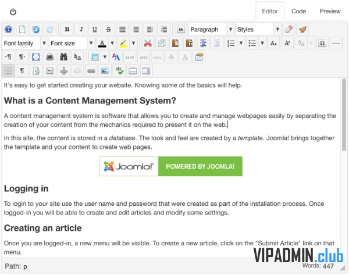
Task: Click the 'p' element in Path
Action: 25,266
